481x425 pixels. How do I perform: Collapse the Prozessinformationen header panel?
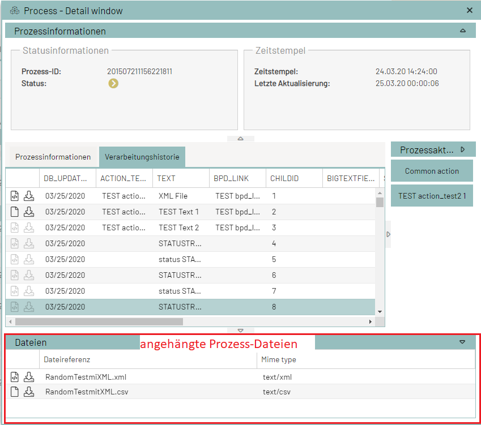tap(463, 31)
